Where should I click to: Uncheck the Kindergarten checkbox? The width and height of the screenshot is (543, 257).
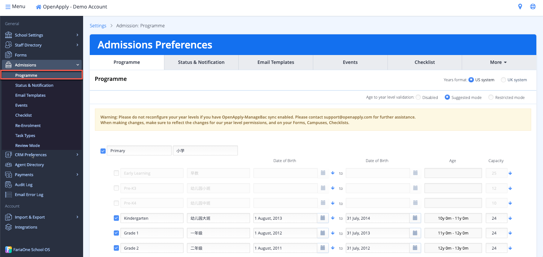(116, 218)
